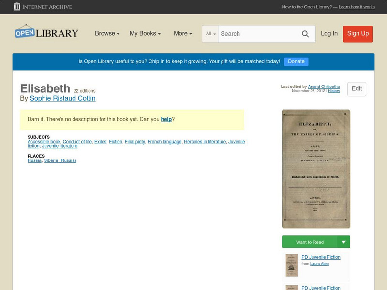Open the edit History link
This screenshot has width=387, height=290.
pyautogui.click(x=334, y=90)
